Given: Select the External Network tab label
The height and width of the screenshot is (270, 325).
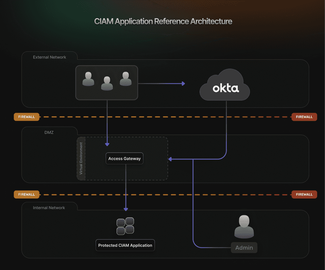Looking at the screenshot, I should (50, 57).
